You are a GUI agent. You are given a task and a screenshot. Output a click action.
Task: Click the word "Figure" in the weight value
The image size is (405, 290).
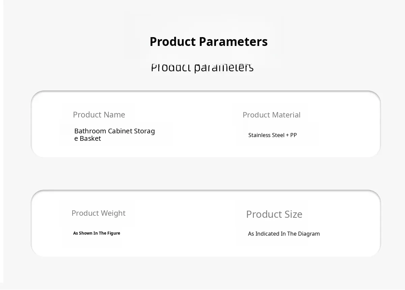[x=114, y=233]
